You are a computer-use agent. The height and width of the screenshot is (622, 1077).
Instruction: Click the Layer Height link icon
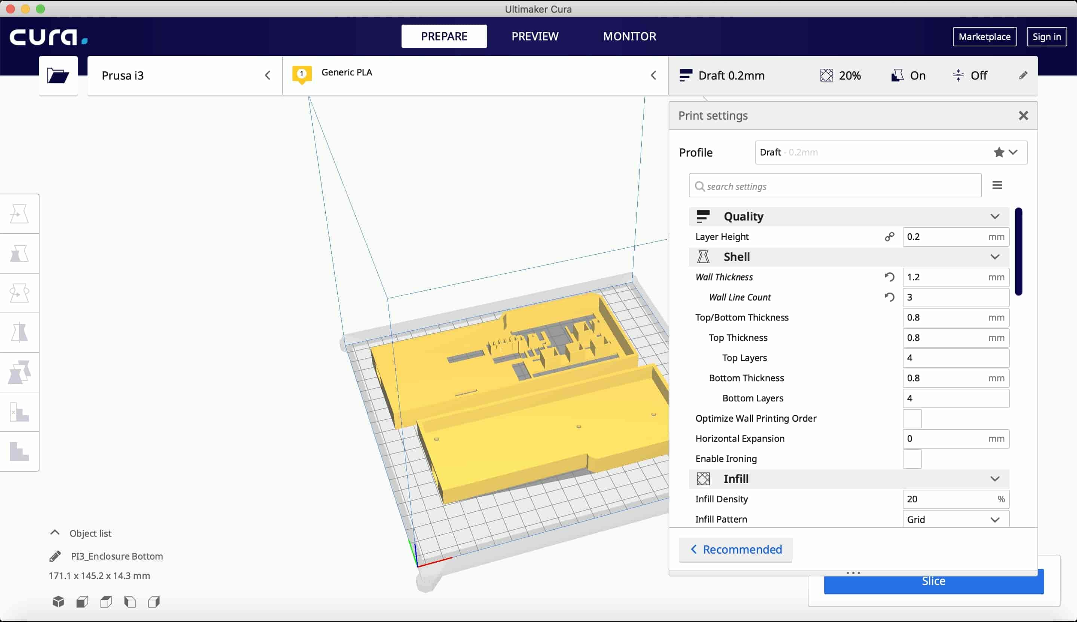click(x=889, y=237)
